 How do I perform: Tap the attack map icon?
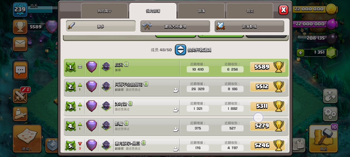pos(27,138)
